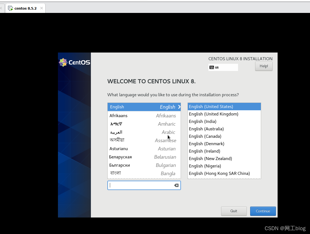Select Asturianu in the language list
The width and height of the screenshot is (310, 234).
pyautogui.click(x=144, y=149)
